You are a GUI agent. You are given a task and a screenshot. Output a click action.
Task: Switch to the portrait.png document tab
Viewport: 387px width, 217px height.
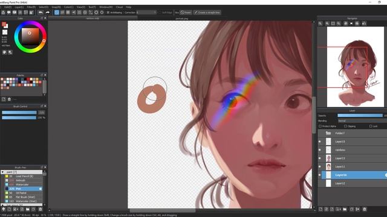[181, 19]
